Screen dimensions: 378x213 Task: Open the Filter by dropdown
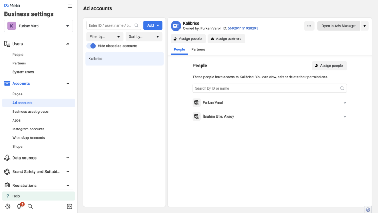click(x=105, y=37)
